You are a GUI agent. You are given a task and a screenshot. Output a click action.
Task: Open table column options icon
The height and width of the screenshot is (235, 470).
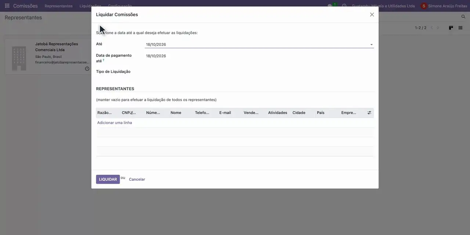[x=369, y=113]
